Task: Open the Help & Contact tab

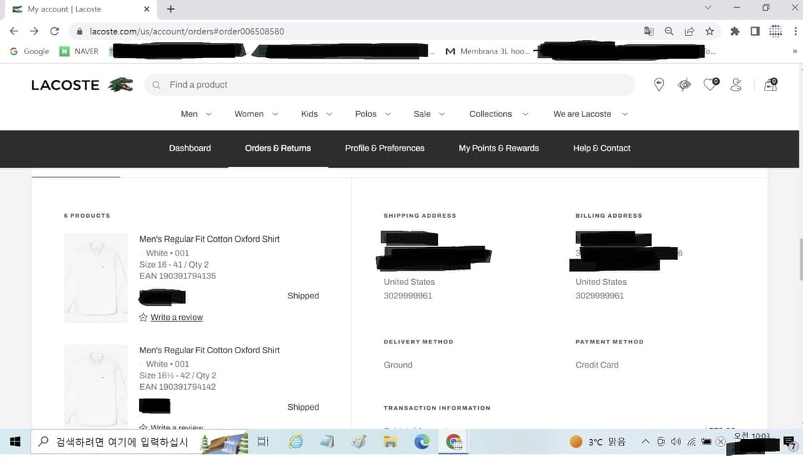Action: [x=602, y=148]
